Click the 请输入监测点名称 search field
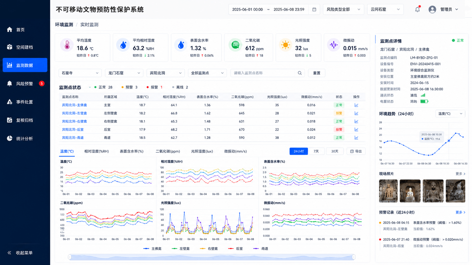 coord(267,73)
